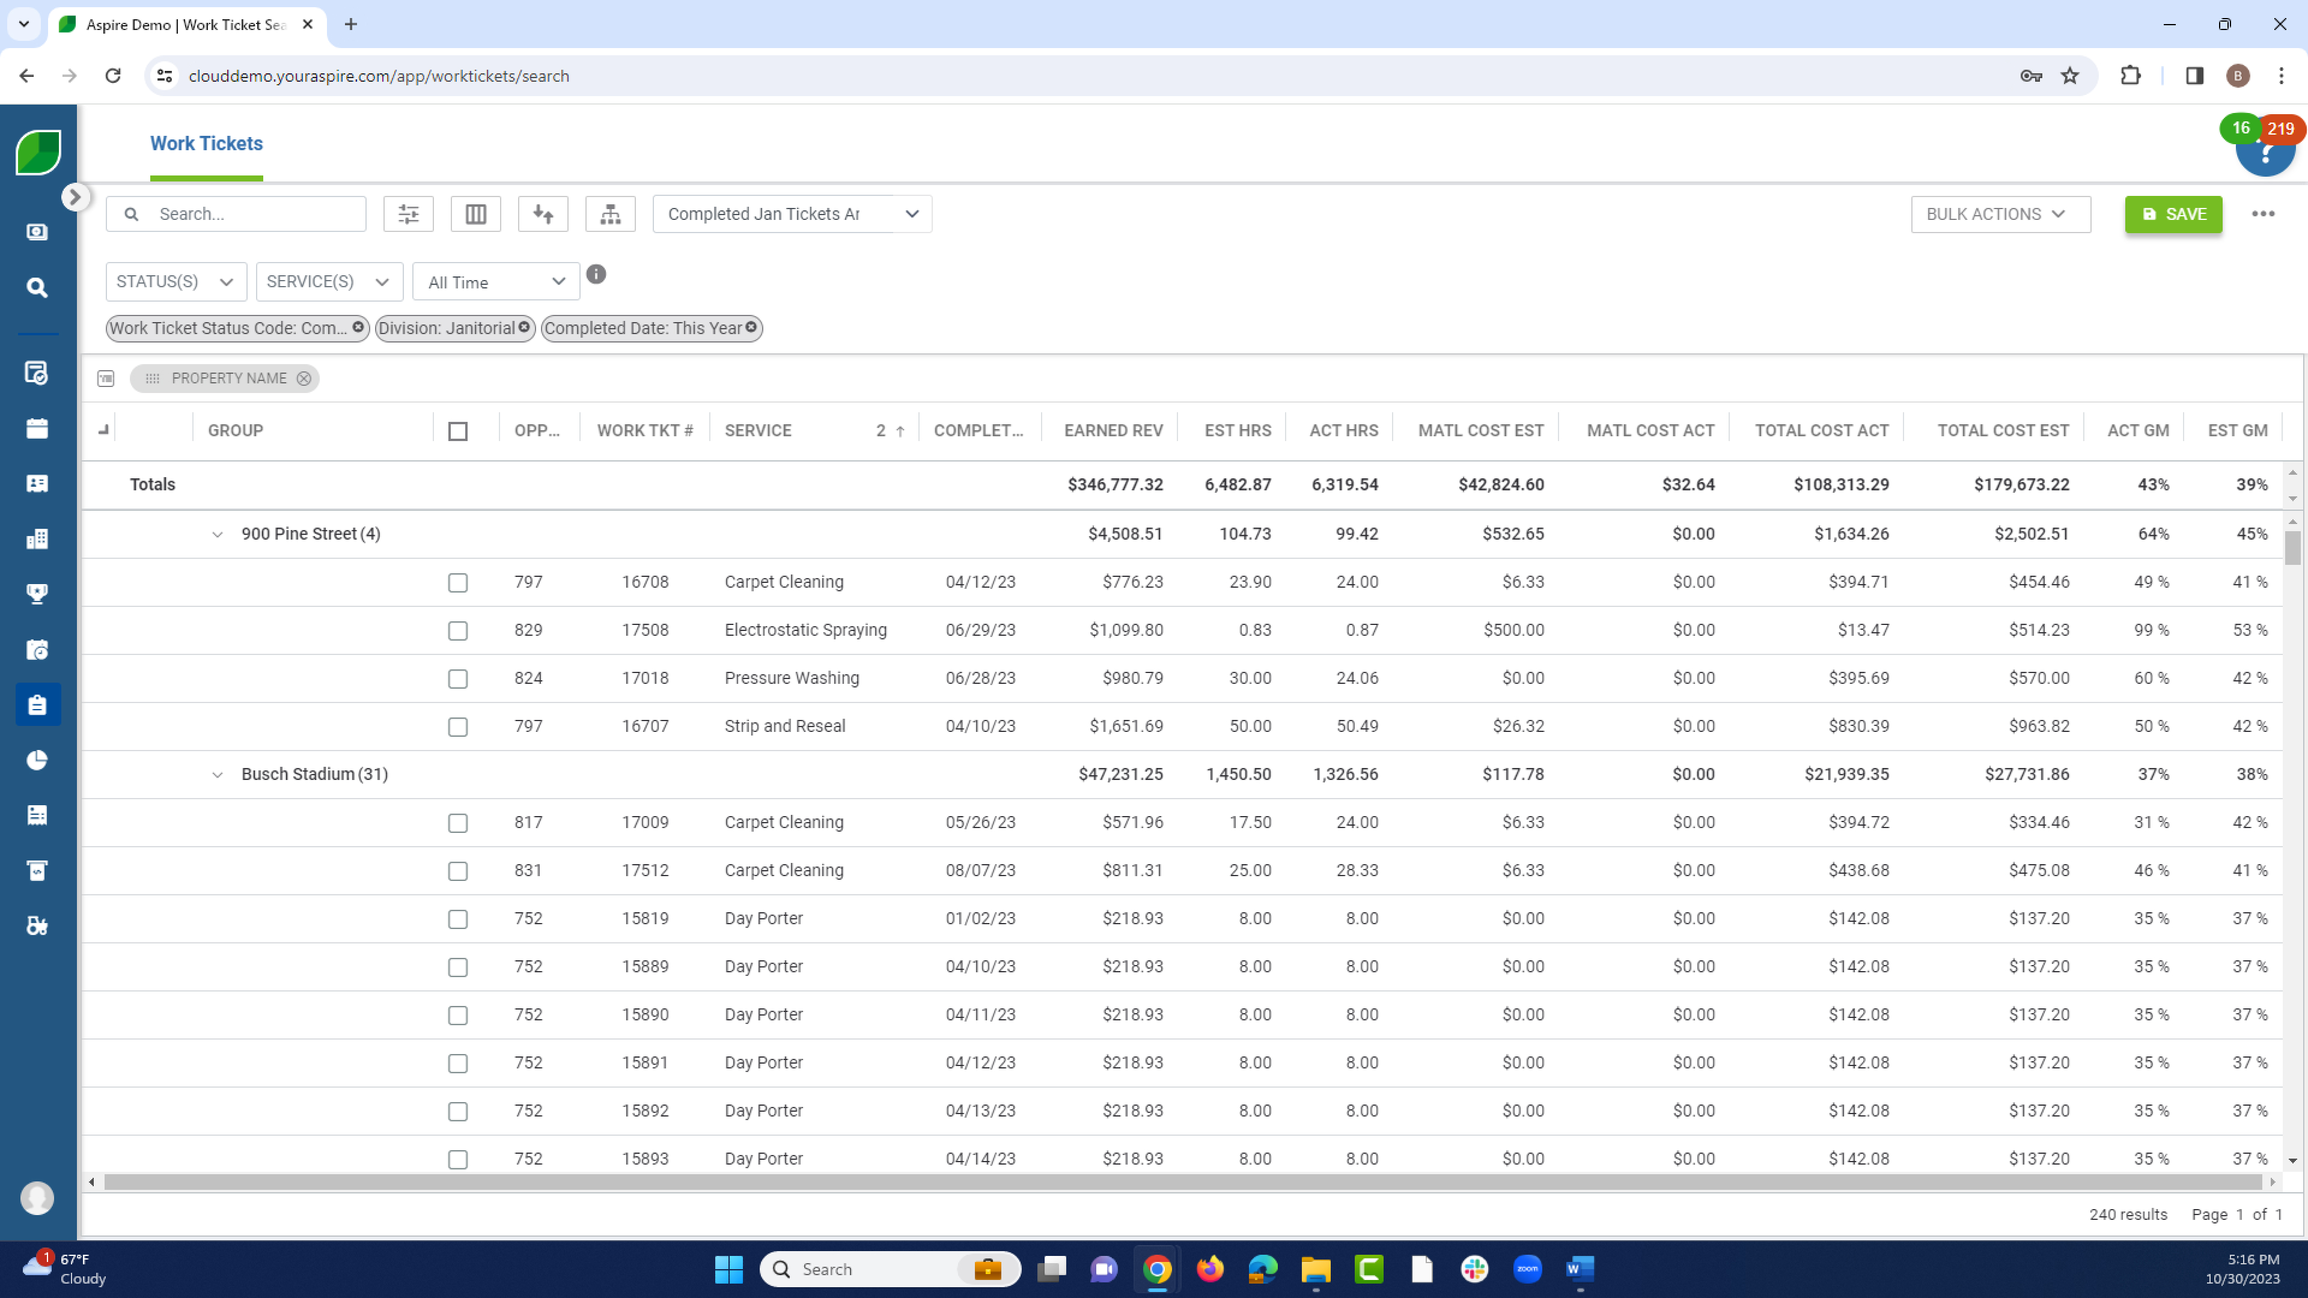Open the column configuration icon

coord(475,213)
